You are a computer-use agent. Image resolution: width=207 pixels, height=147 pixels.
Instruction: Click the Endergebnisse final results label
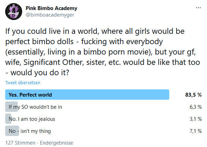click(x=56, y=143)
